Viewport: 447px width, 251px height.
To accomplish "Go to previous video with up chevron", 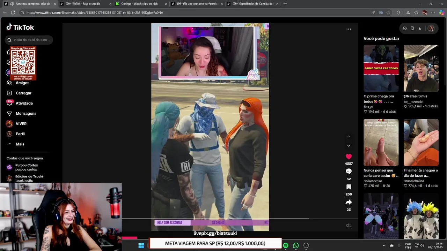I will 349,136.
